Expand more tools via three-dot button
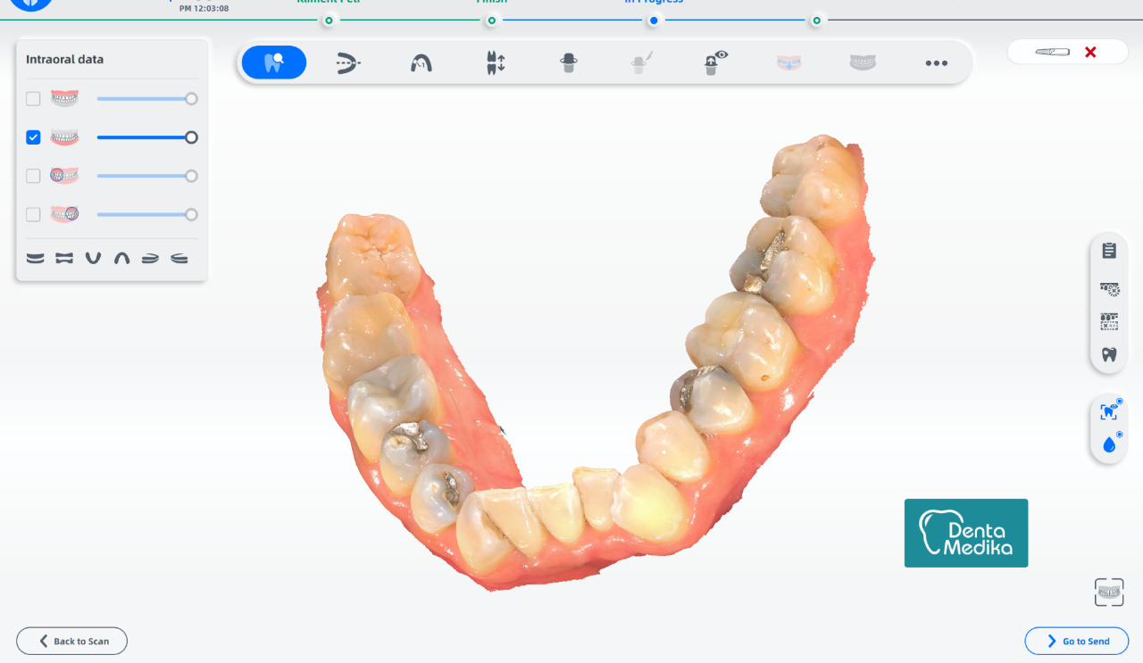Viewport: 1143px width, 663px height. pos(936,63)
